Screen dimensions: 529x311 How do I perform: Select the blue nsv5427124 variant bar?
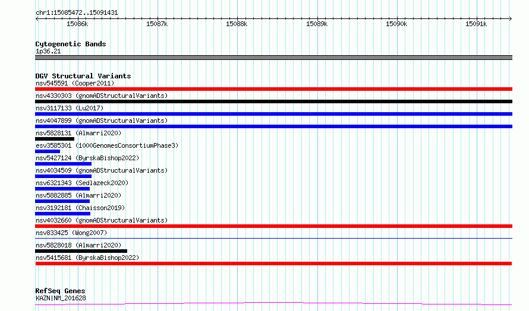point(64,164)
